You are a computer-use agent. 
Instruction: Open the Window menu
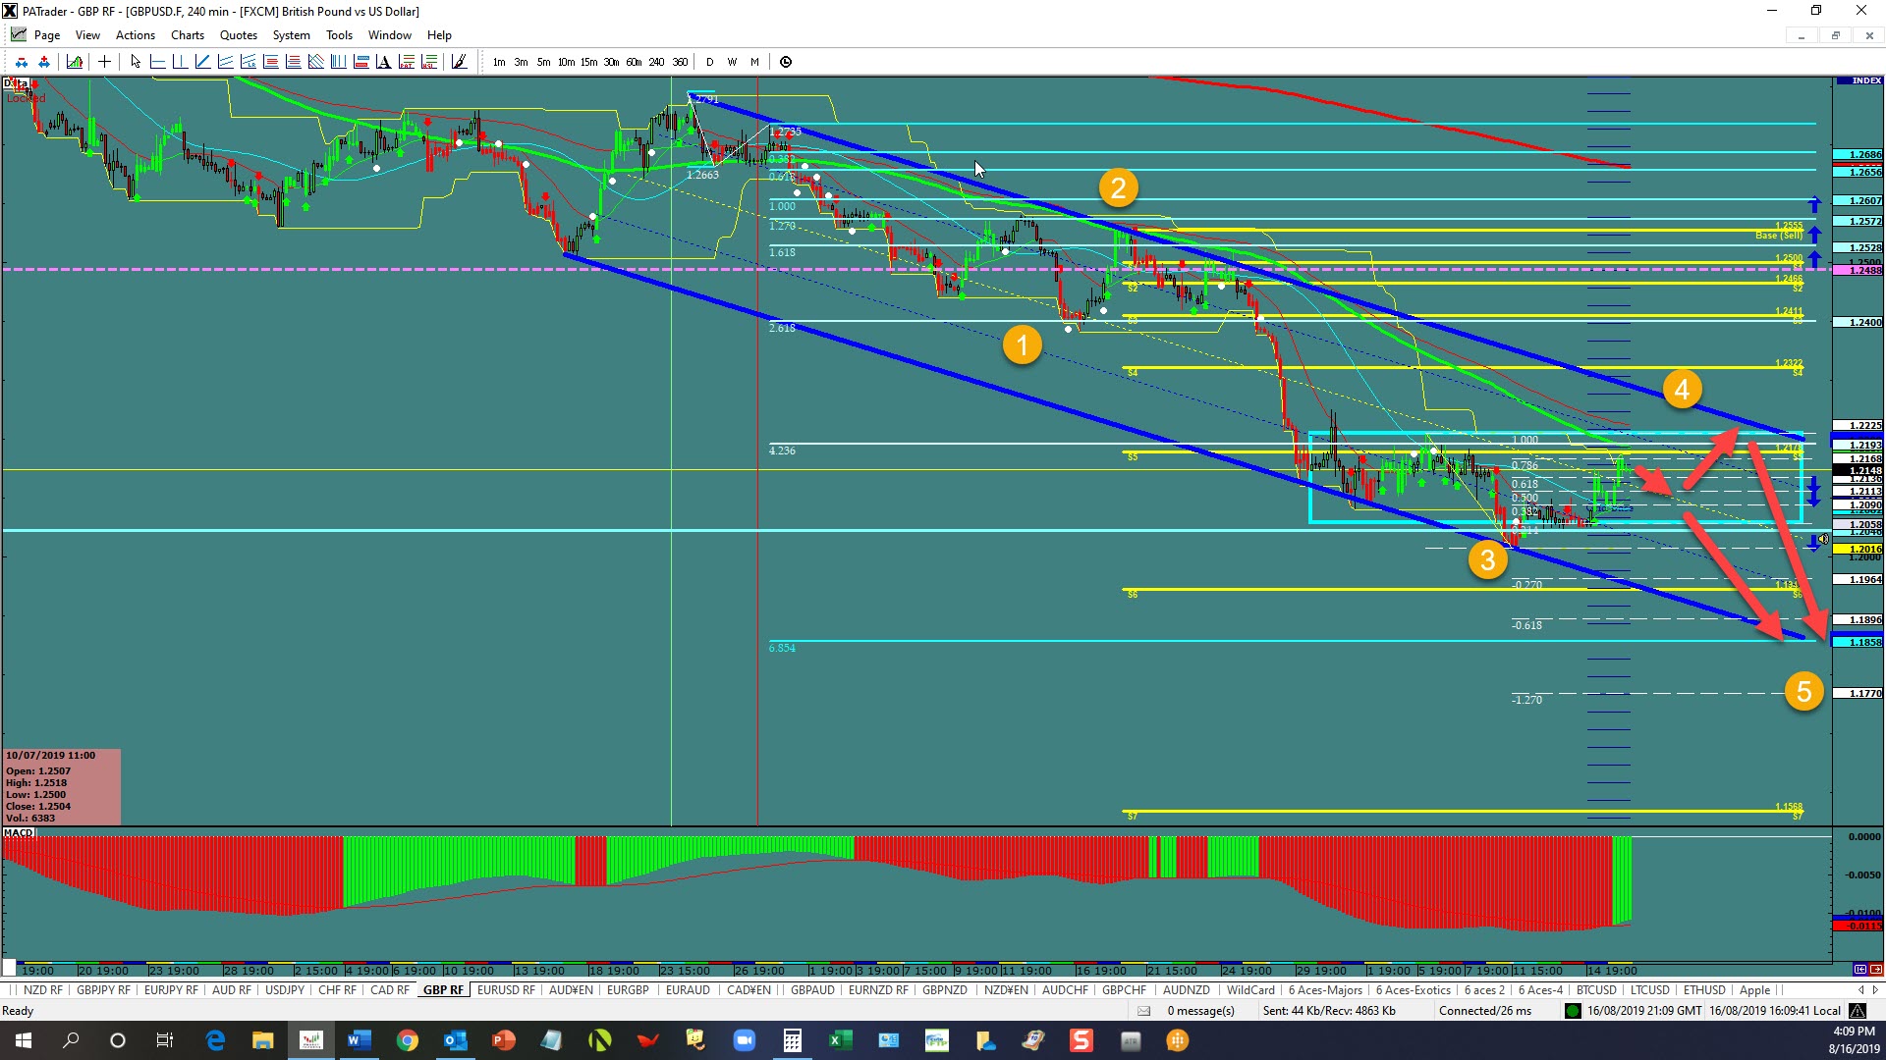click(390, 35)
